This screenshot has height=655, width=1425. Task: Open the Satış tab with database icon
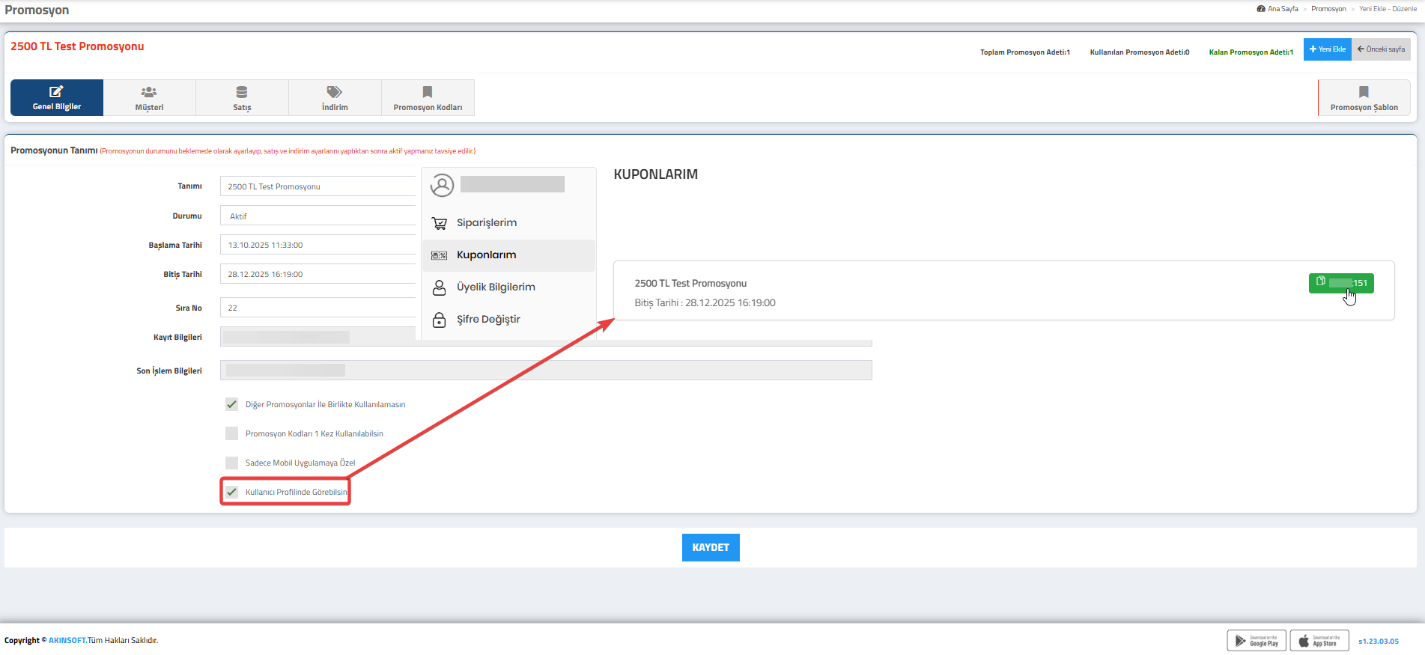pos(242,92)
